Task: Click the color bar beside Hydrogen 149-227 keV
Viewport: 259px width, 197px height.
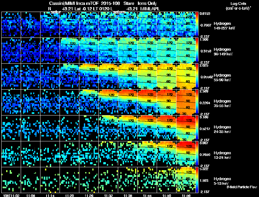Action: [197, 25]
